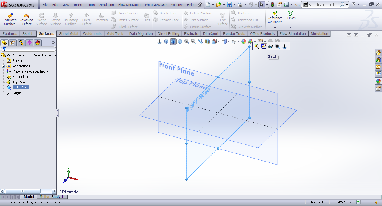Screen dimensions: 382x206
Task: Click Normal To in the context toolbar
Action: (x=284, y=46)
